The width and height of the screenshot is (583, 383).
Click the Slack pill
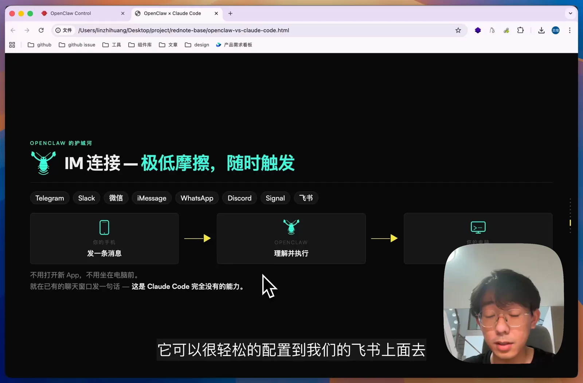click(86, 198)
